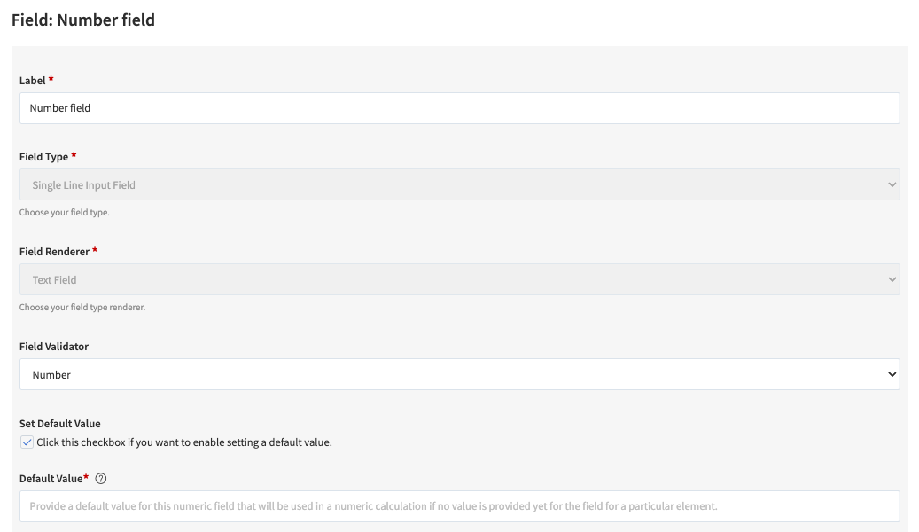This screenshot has width=919, height=532.
Task: Click the "Choose your field type." hint text
Action: point(65,213)
